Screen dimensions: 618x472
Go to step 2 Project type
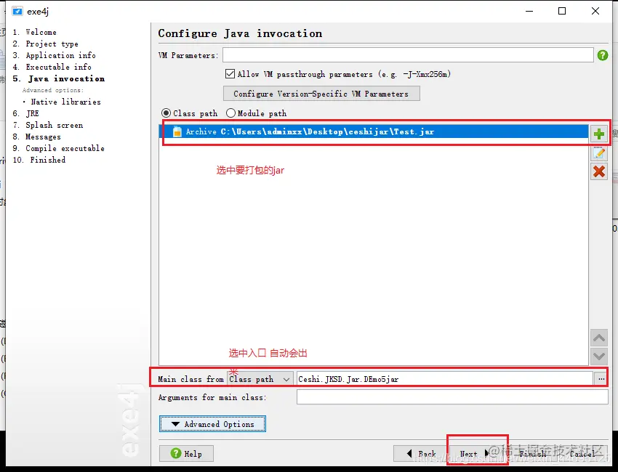click(45, 44)
